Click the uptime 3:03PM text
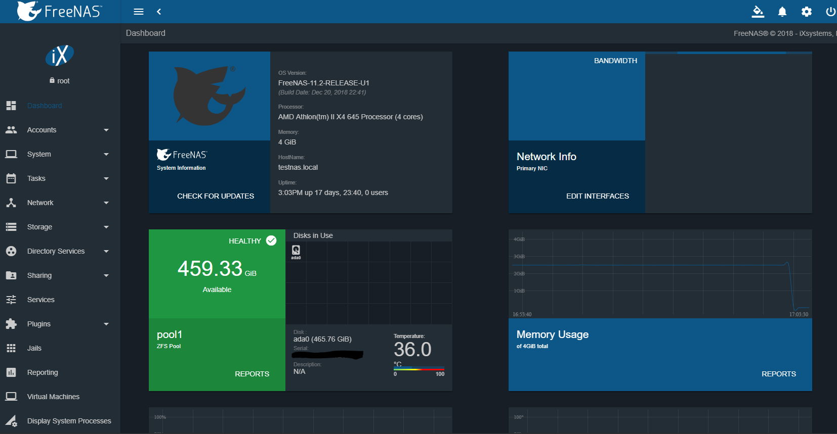Viewport: 837px width, 434px height. tap(333, 192)
